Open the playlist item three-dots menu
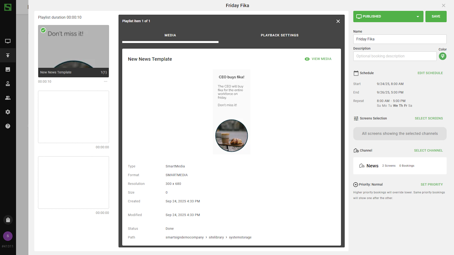This screenshot has width=454, height=255. pos(105,82)
